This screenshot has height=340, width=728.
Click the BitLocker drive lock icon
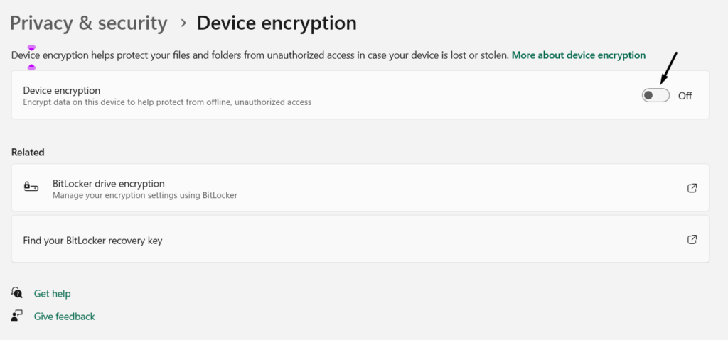click(31, 188)
